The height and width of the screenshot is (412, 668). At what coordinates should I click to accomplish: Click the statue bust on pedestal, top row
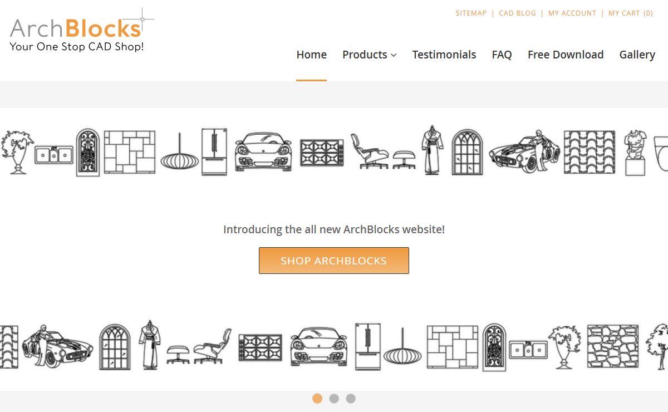pos(635,153)
